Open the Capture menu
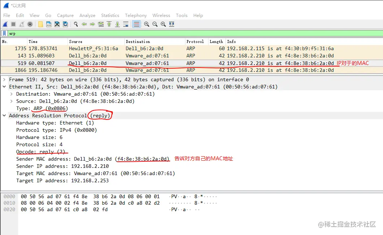 point(65,16)
